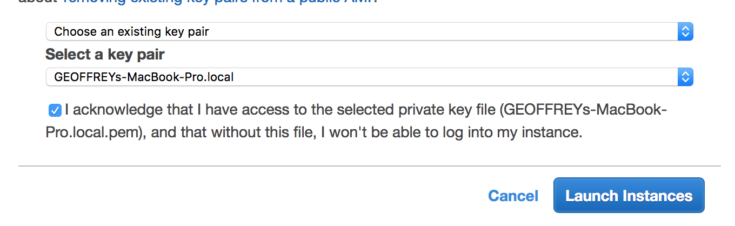Click the Launch Instances button
The image size is (735, 226).
[629, 195]
